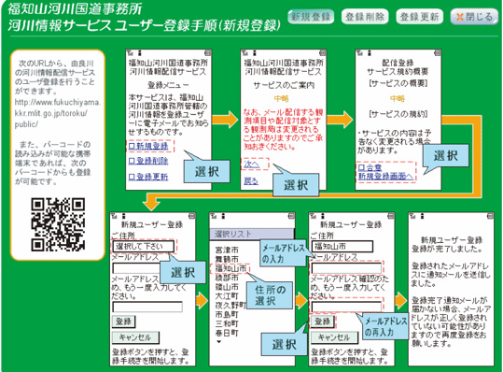Select 福知山市 in the selection list
503x372 pixels.
pos(231,268)
